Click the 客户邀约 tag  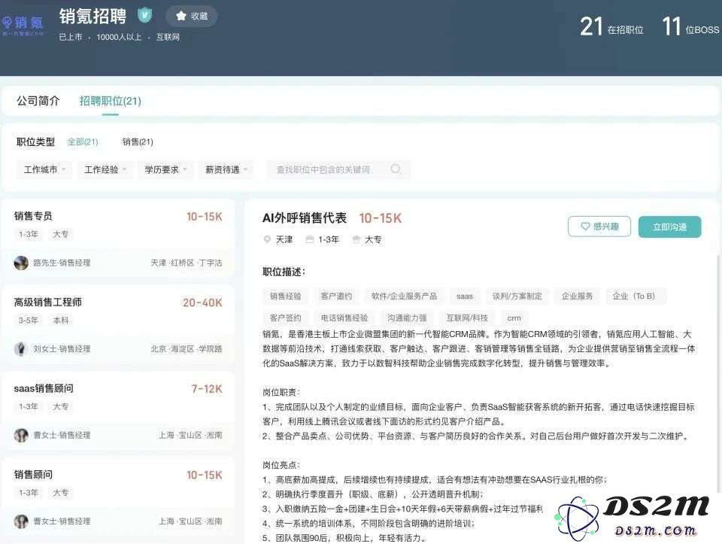[x=336, y=296]
